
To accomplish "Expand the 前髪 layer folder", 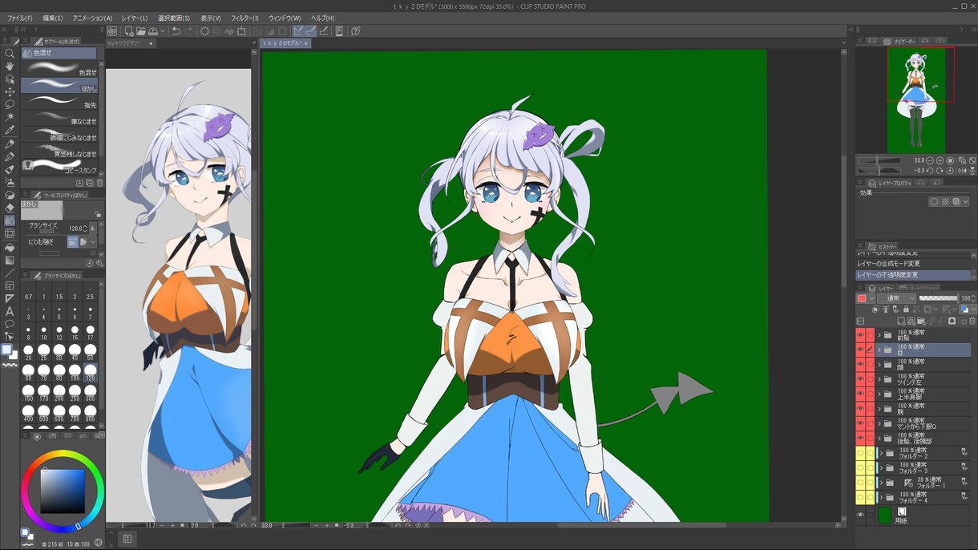I will 879,335.
